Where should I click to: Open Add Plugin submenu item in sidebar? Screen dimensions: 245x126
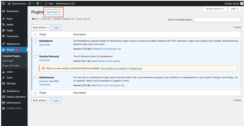point(8,61)
